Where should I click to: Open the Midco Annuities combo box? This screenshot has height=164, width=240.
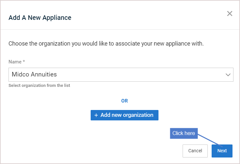pyautogui.click(x=121, y=75)
